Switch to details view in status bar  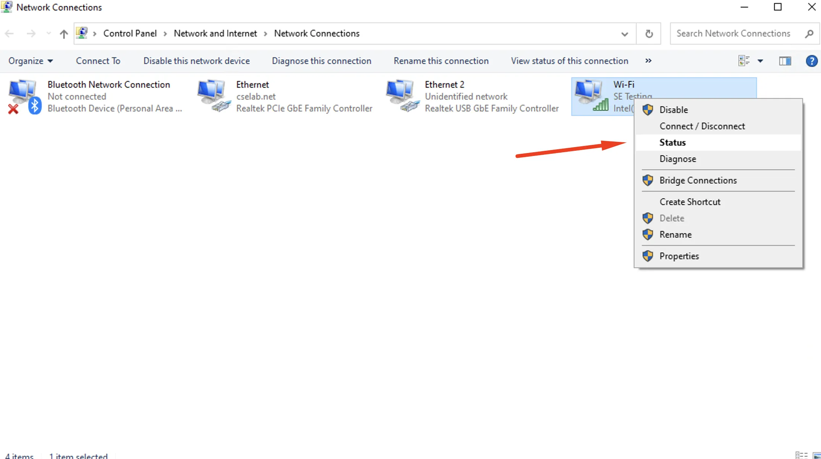coord(801,455)
